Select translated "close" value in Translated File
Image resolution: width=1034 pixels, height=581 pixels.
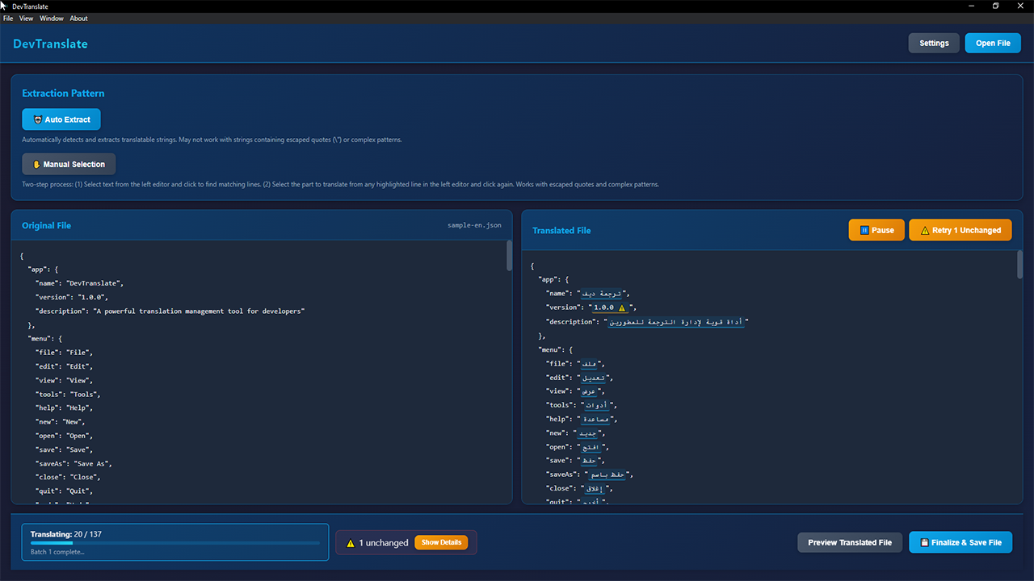(x=594, y=488)
